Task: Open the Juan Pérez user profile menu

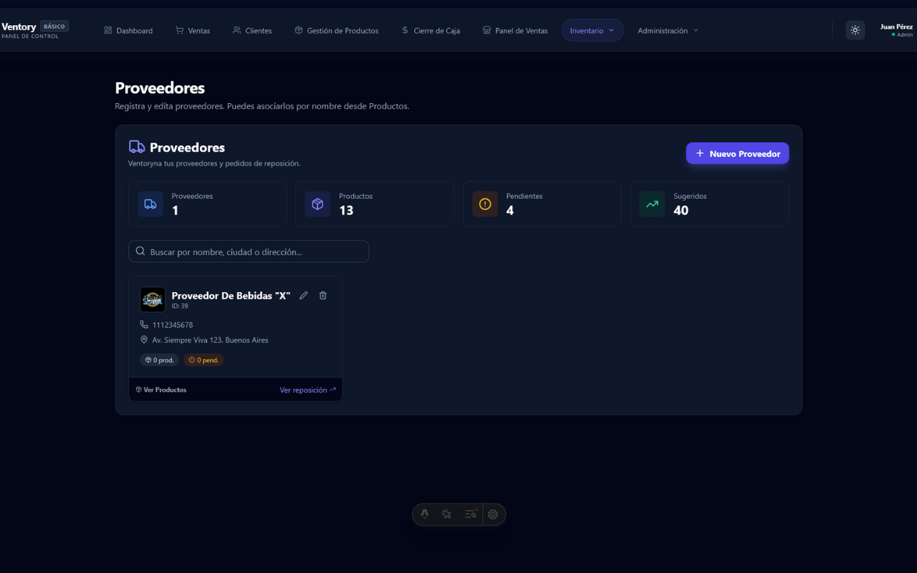Action: coord(896,30)
